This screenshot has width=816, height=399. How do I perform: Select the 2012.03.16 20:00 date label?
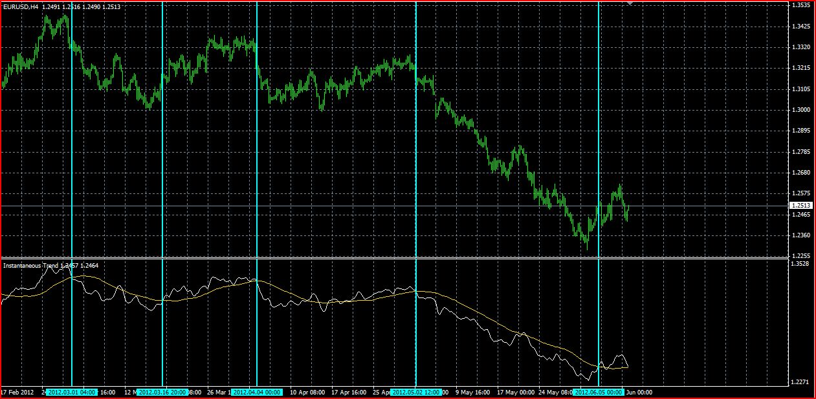162,392
